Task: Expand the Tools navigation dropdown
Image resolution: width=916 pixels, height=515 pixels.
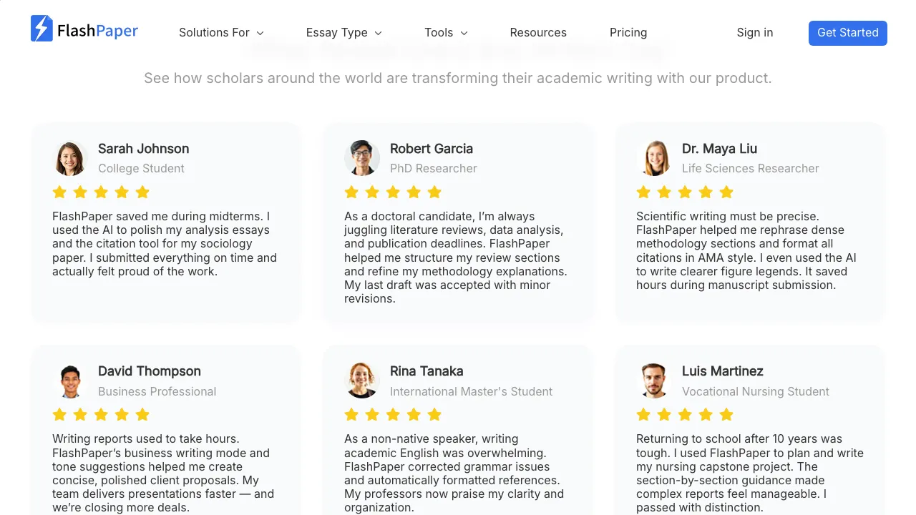Action: click(x=446, y=33)
